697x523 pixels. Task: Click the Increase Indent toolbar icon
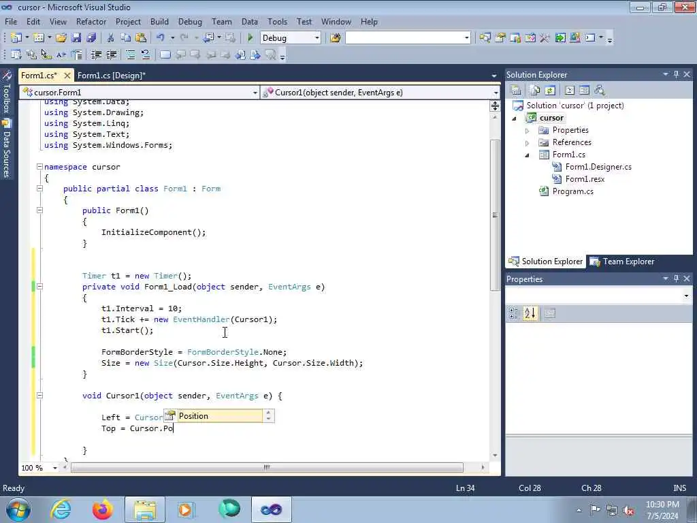(x=111, y=54)
